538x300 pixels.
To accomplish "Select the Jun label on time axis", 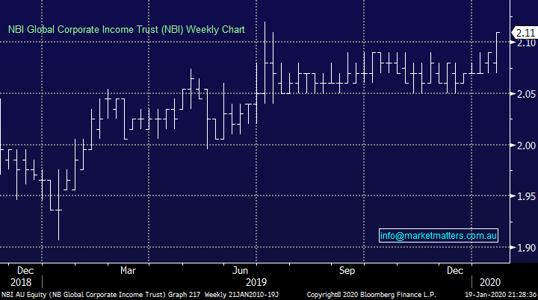I will 241,269.
